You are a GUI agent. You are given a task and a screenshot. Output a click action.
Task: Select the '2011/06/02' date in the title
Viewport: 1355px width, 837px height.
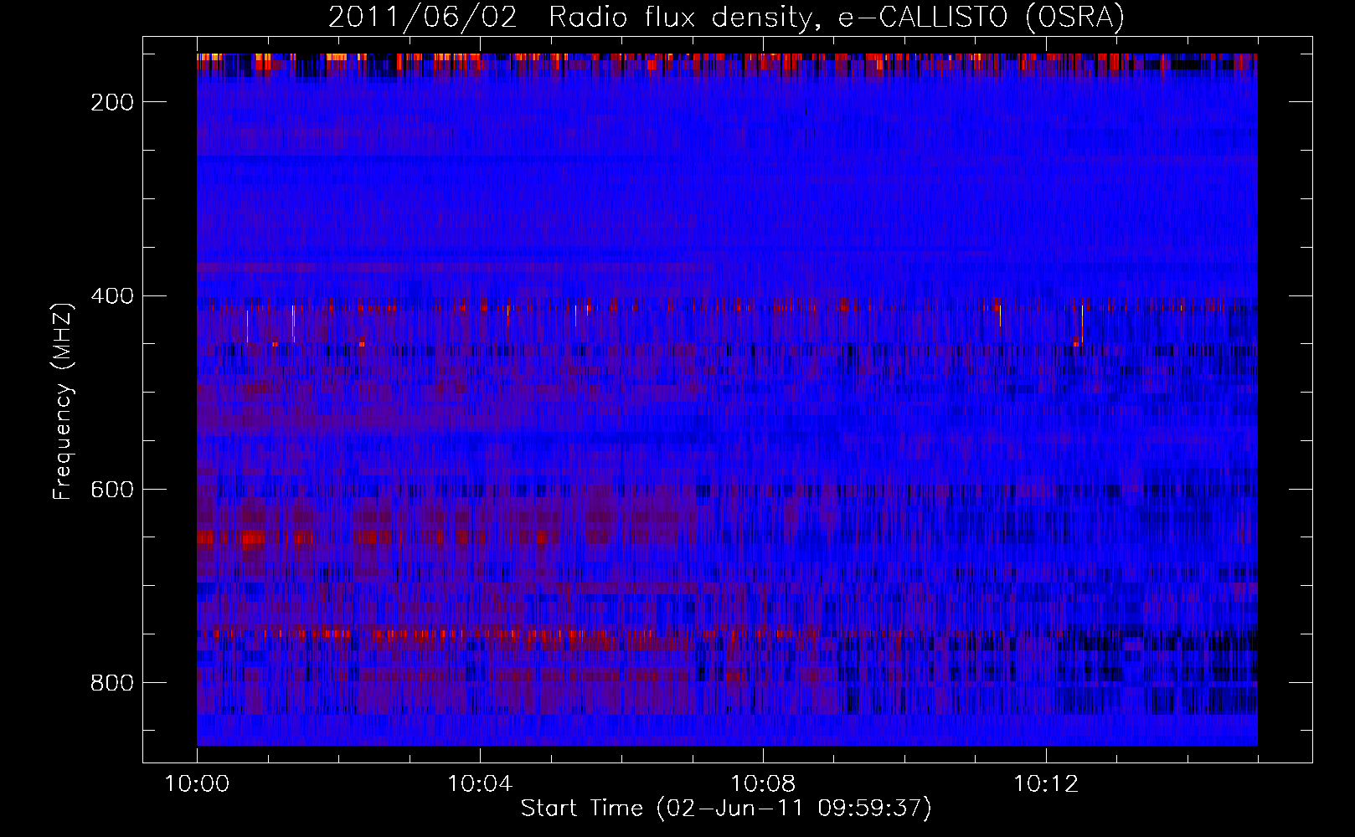[x=423, y=17]
